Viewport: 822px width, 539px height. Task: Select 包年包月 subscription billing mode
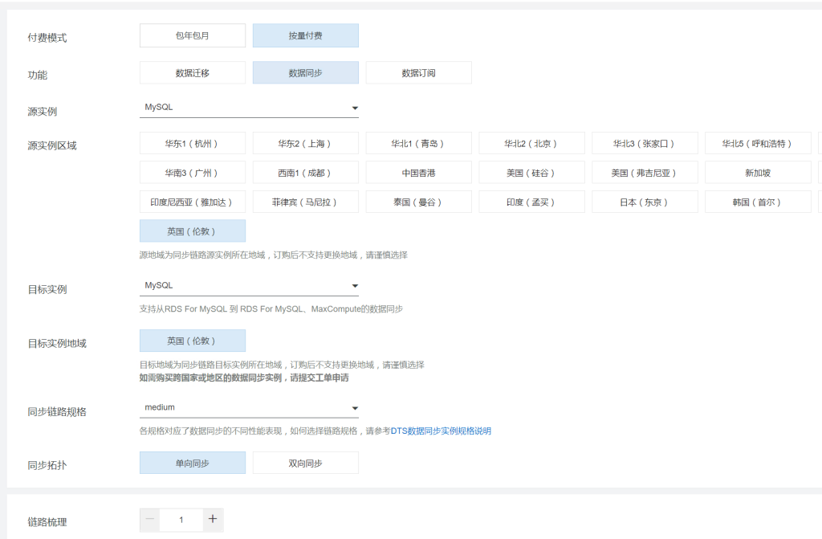click(193, 35)
